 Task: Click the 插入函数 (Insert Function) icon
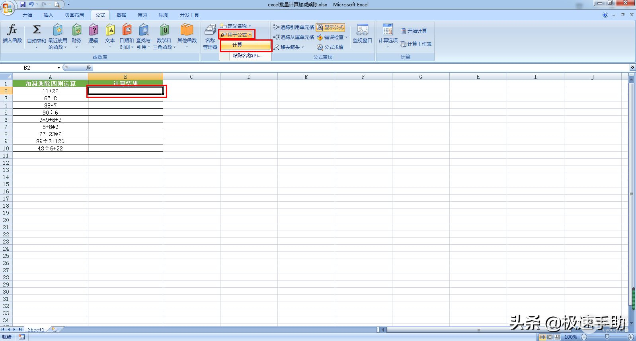(12, 30)
